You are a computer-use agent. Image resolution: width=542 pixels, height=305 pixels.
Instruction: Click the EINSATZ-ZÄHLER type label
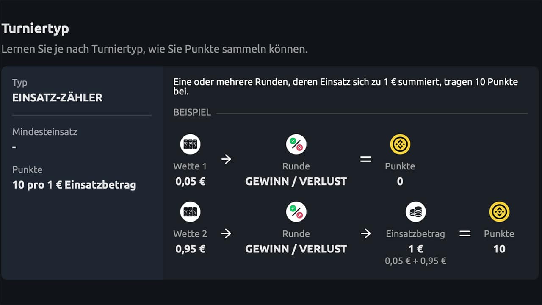click(x=57, y=97)
